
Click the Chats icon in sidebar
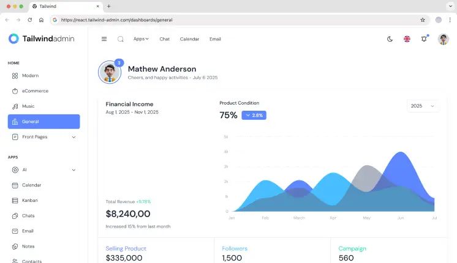point(15,216)
